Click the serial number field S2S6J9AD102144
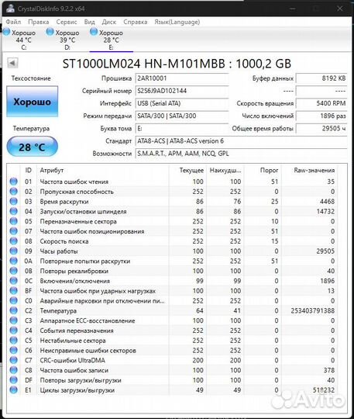The image size is (354, 419). pyautogui.click(x=182, y=91)
